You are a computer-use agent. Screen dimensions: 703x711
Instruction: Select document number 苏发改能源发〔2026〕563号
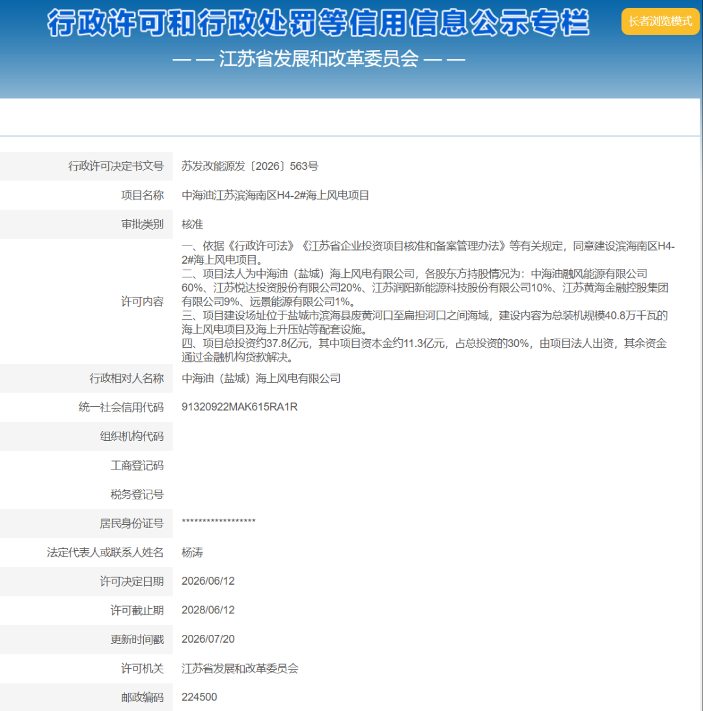point(250,167)
